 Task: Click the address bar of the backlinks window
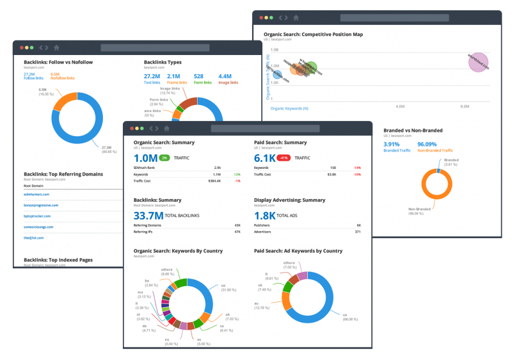(155, 48)
